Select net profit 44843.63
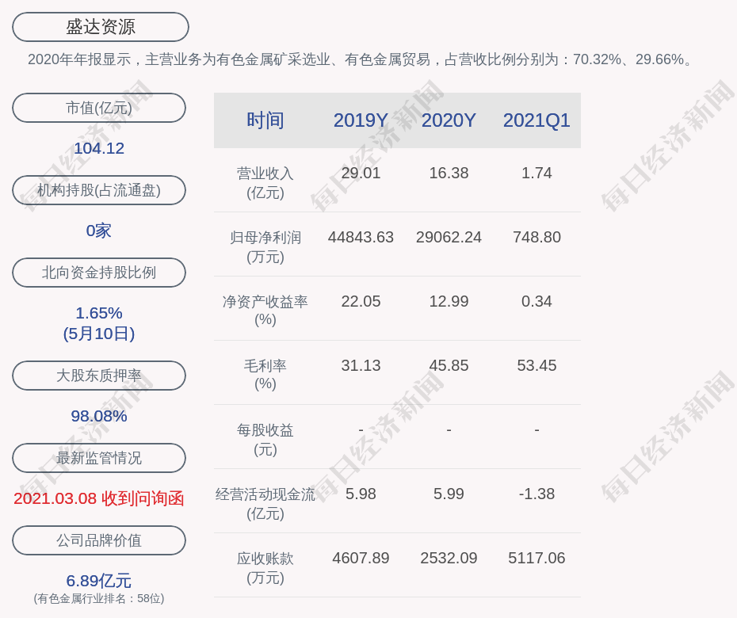 click(361, 238)
